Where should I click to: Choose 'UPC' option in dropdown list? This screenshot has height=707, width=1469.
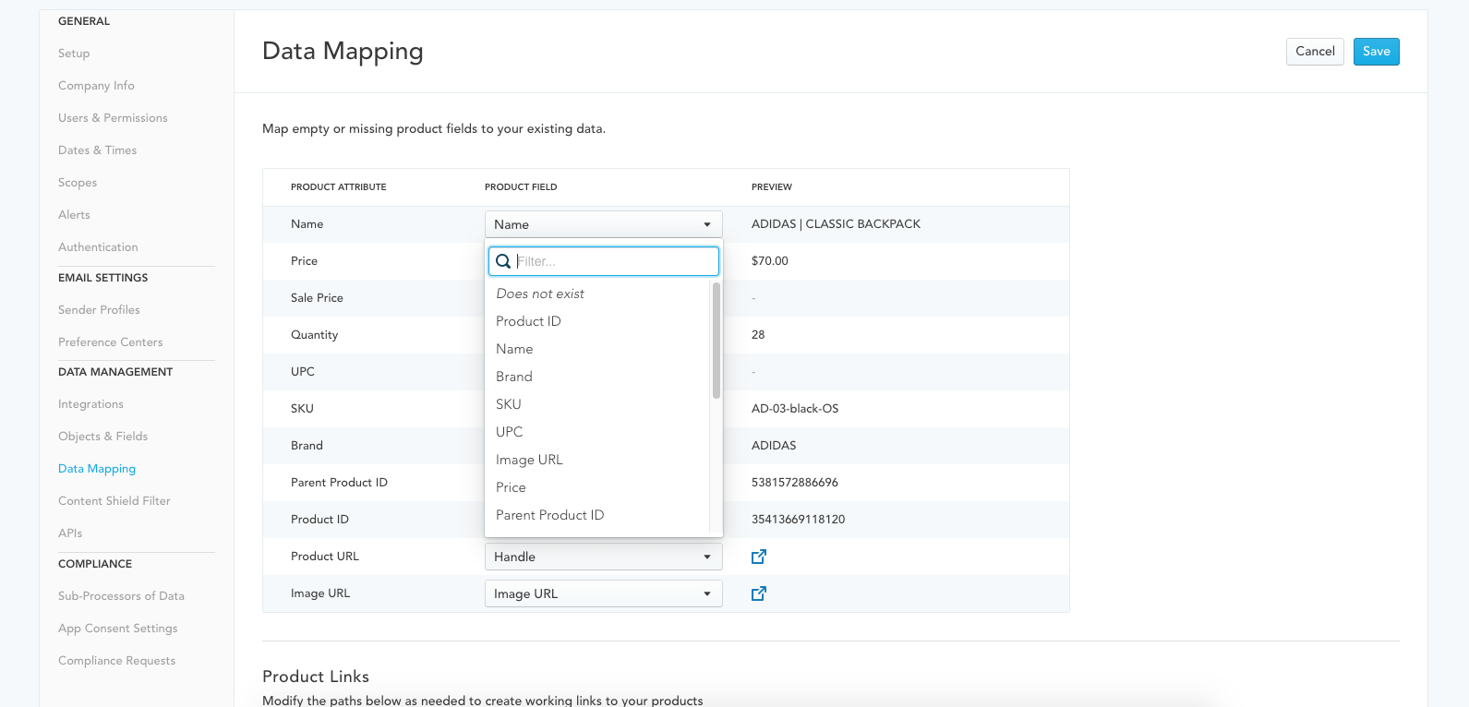pyautogui.click(x=510, y=432)
